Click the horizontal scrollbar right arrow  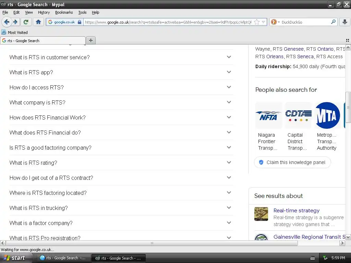tap(342, 243)
